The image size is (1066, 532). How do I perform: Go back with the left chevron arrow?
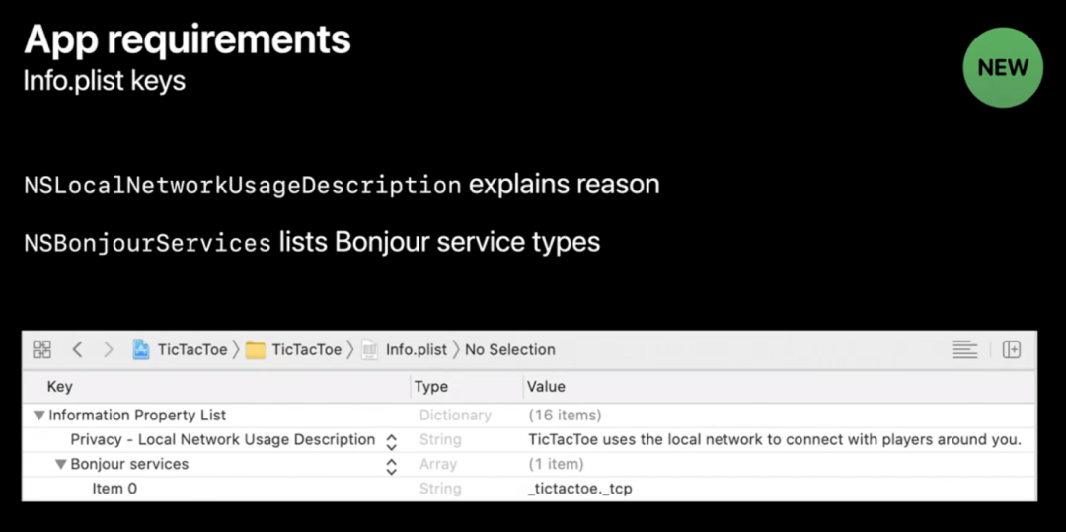[78, 350]
